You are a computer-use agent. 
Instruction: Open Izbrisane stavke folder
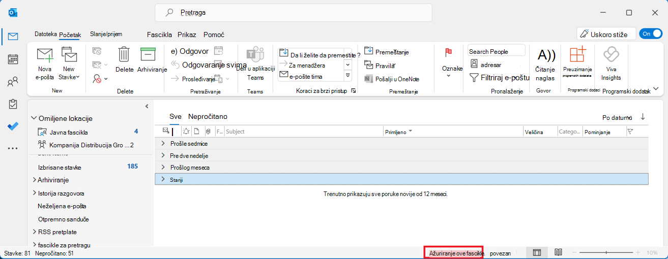point(60,167)
